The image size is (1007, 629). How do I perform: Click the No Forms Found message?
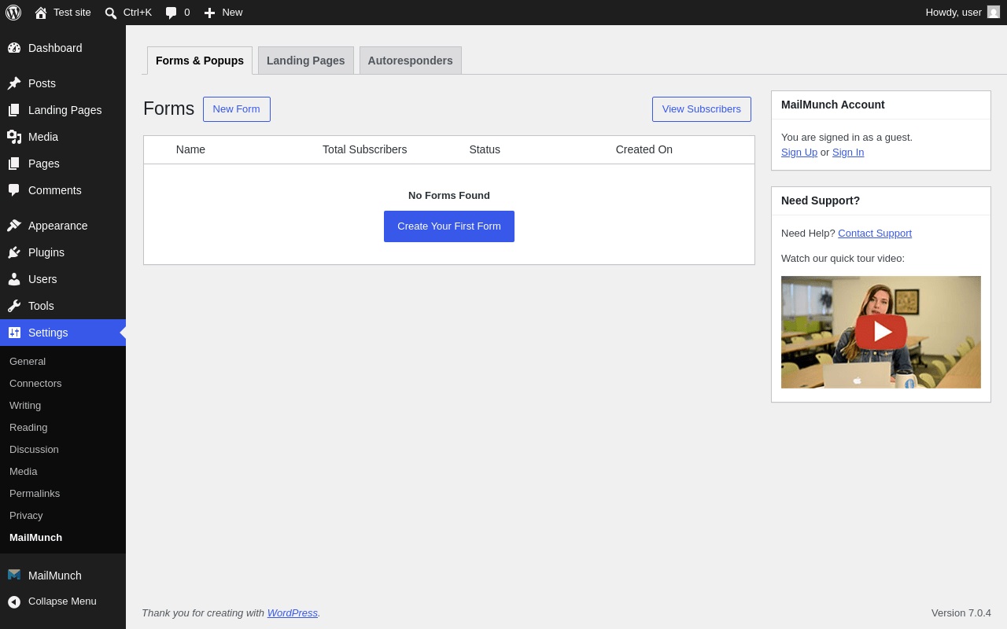pyautogui.click(x=449, y=195)
